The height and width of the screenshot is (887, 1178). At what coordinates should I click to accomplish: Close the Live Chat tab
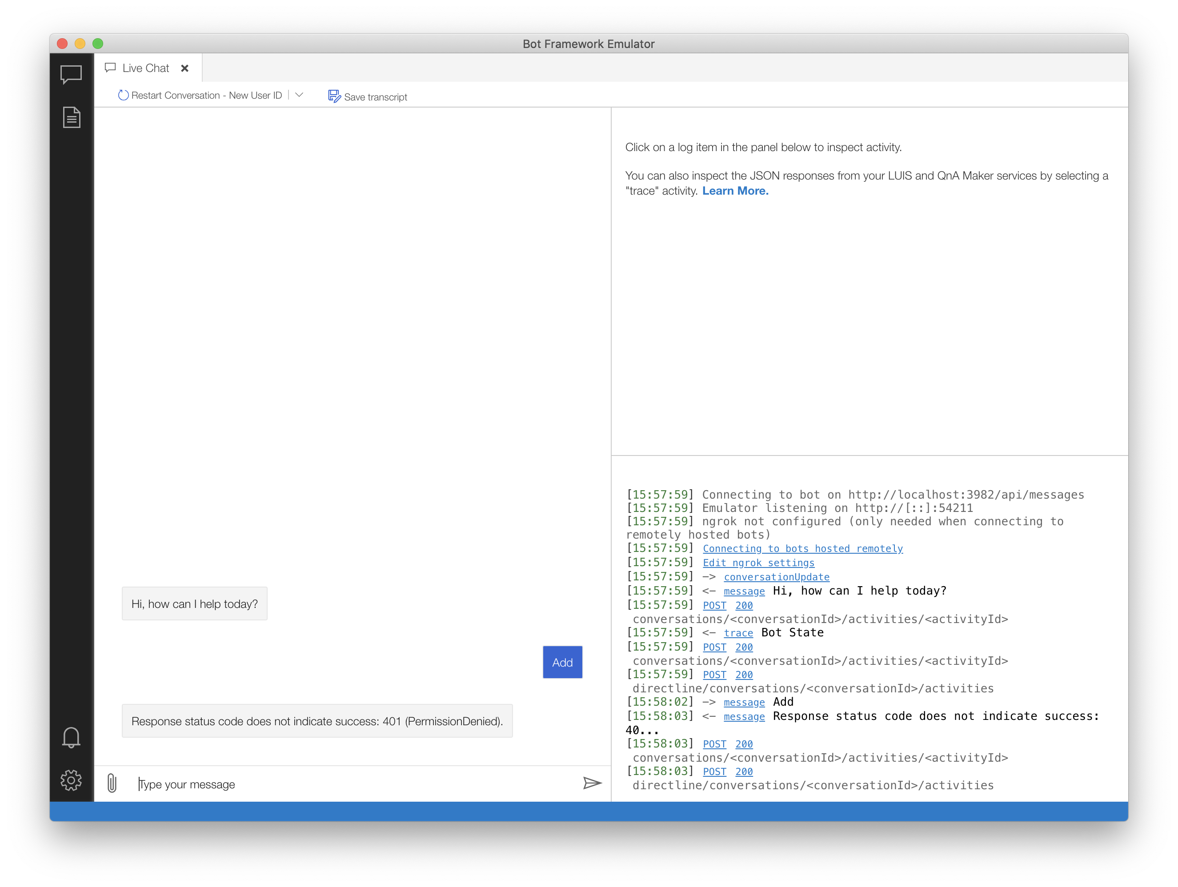click(x=185, y=68)
